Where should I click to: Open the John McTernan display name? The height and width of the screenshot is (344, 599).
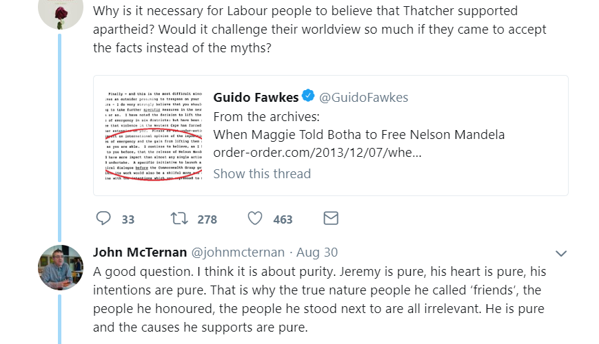point(140,252)
